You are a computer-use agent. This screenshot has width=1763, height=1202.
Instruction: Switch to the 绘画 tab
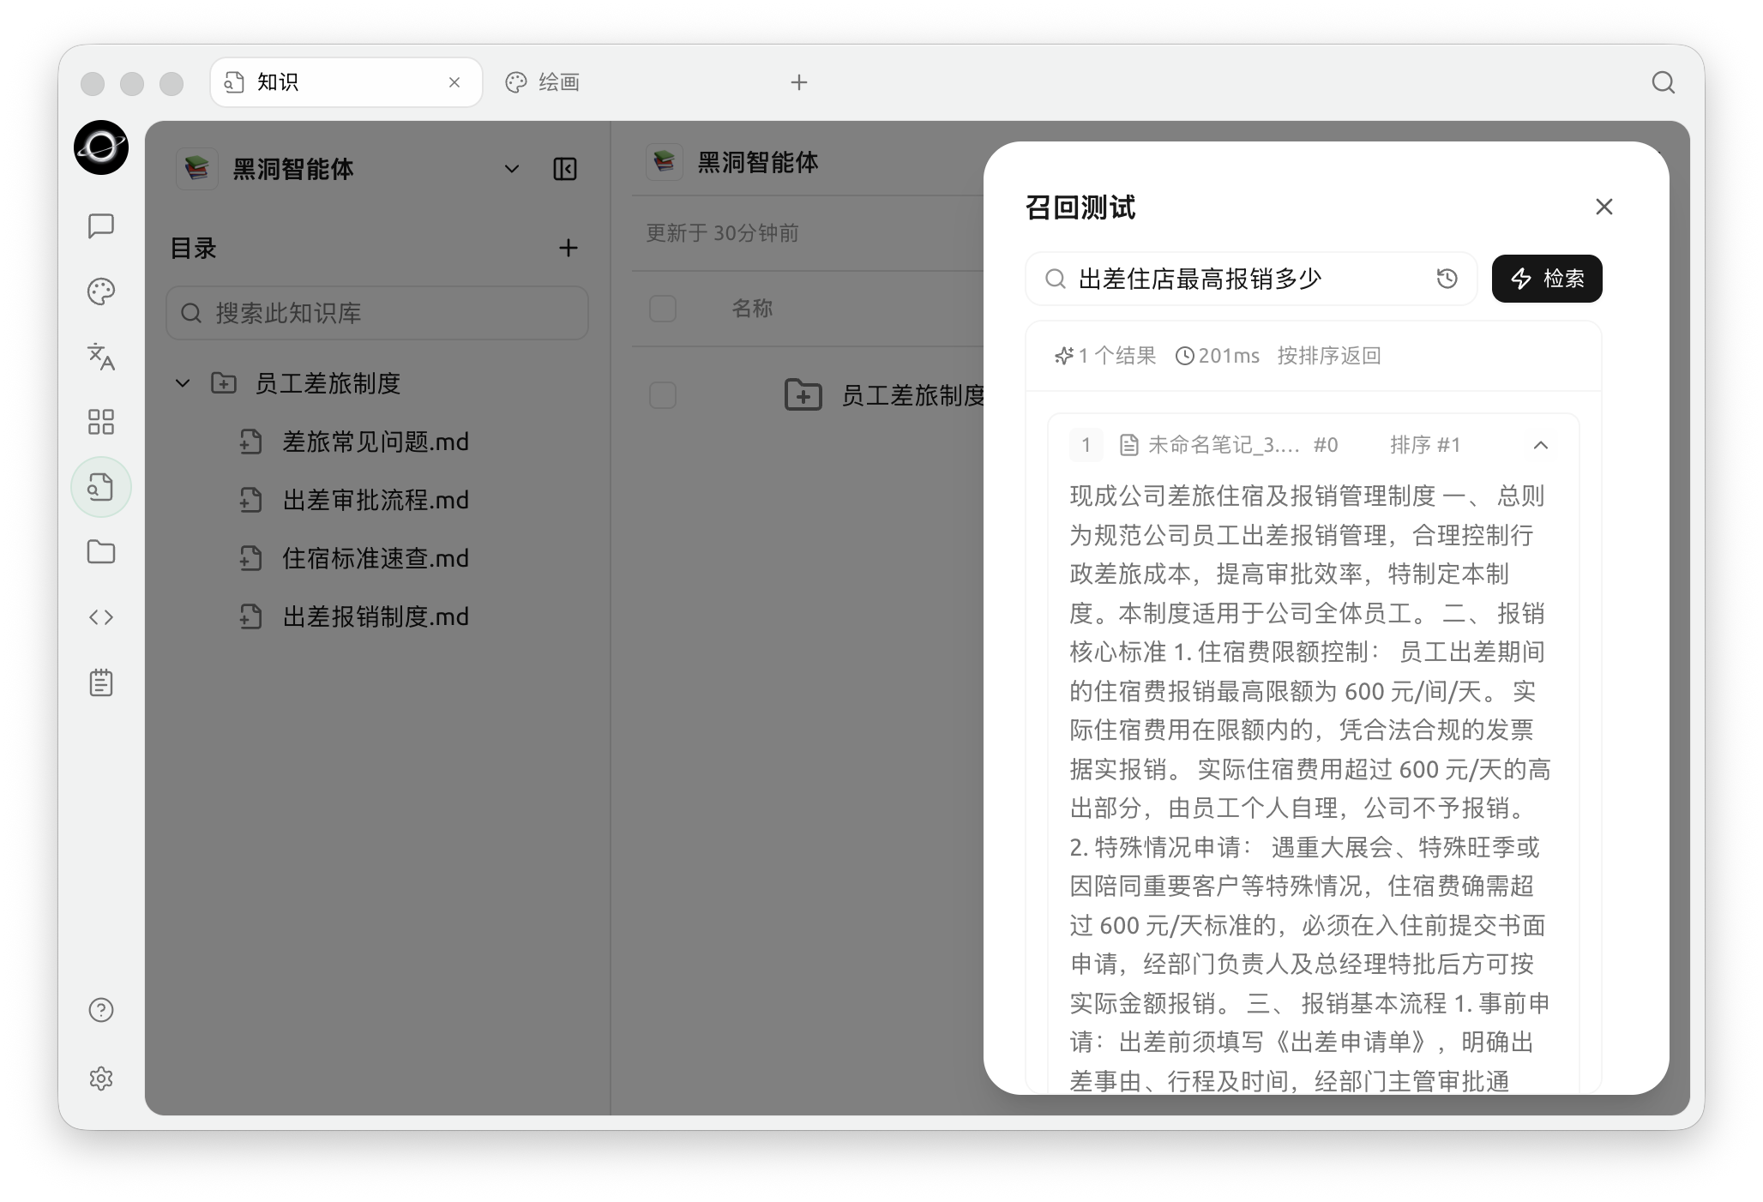click(544, 82)
